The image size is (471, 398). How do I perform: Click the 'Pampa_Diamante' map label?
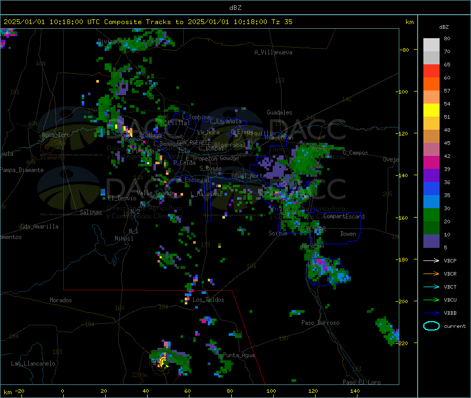(22, 170)
